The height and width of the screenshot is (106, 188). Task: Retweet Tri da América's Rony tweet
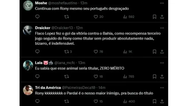[x=67, y=101]
